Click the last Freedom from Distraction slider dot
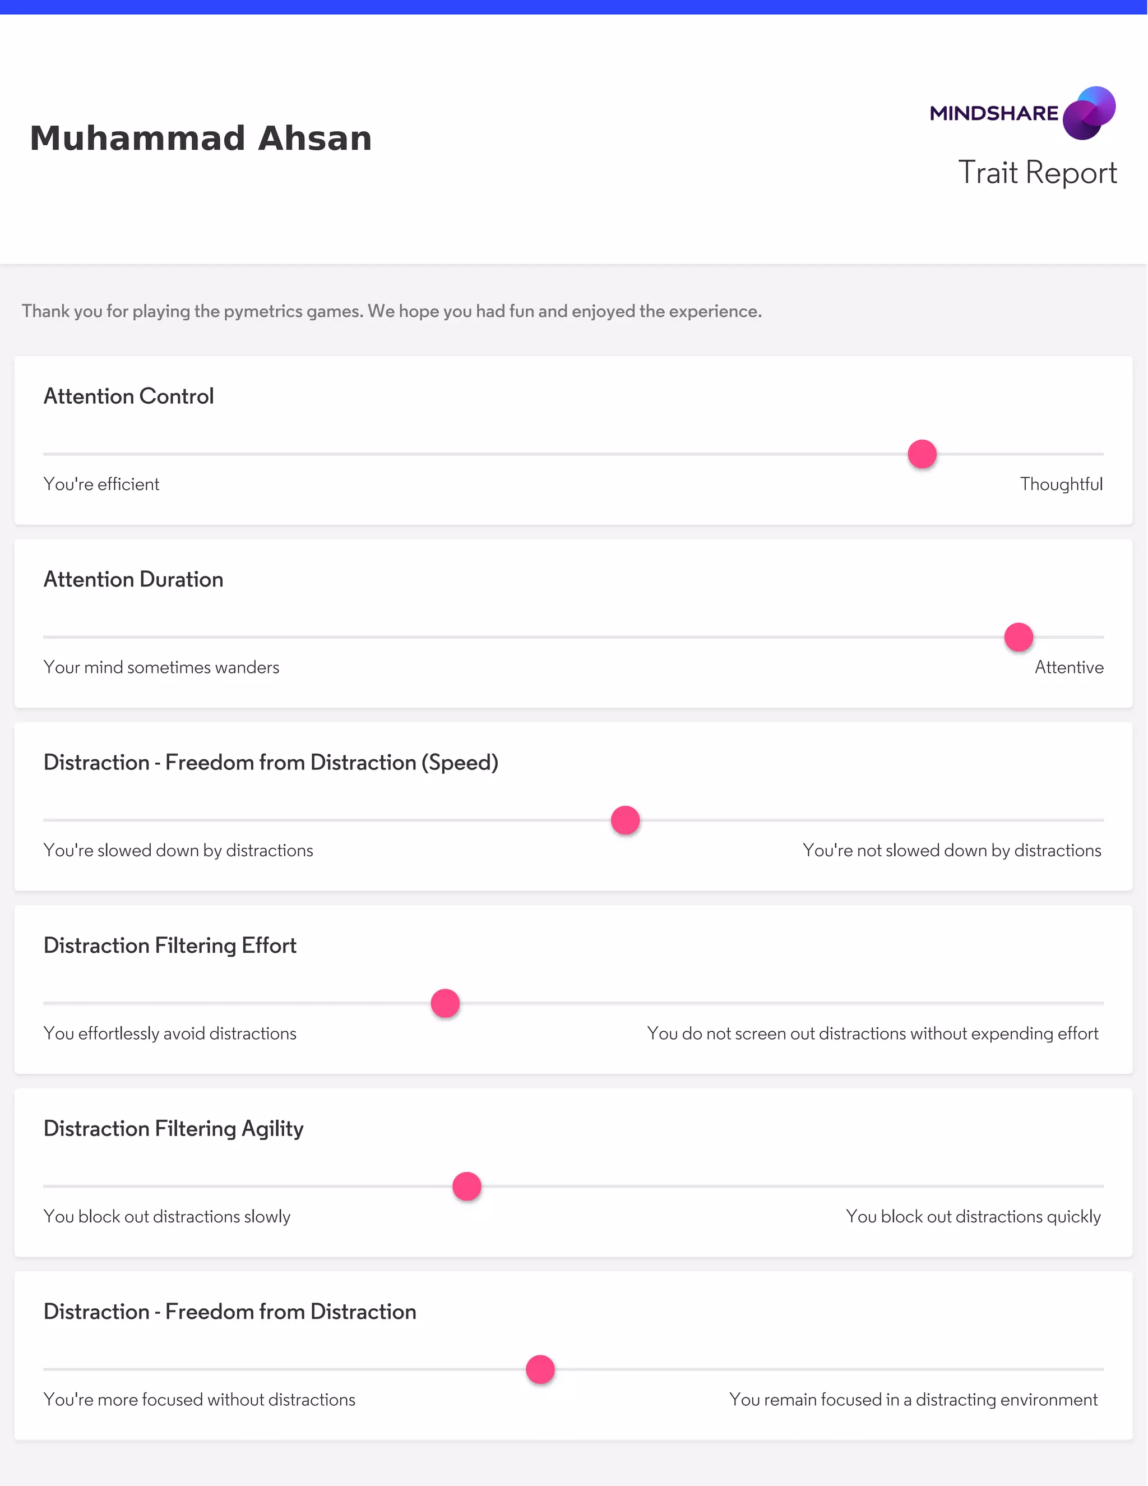Viewport: 1148px width, 1486px height. [x=540, y=1369]
